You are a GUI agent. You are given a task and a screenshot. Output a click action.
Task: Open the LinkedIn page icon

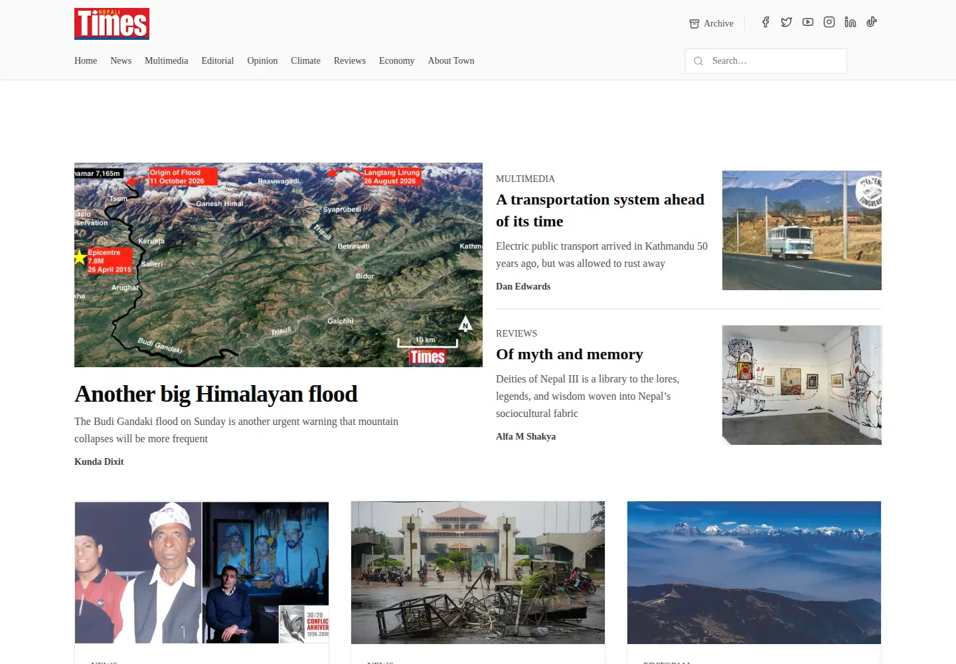[x=850, y=22]
